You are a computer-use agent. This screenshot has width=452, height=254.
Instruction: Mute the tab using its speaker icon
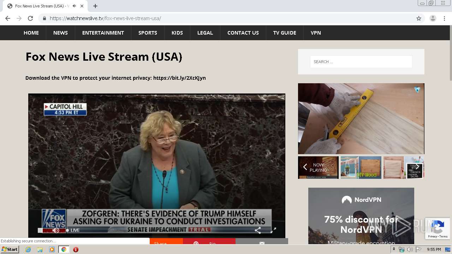(x=75, y=6)
